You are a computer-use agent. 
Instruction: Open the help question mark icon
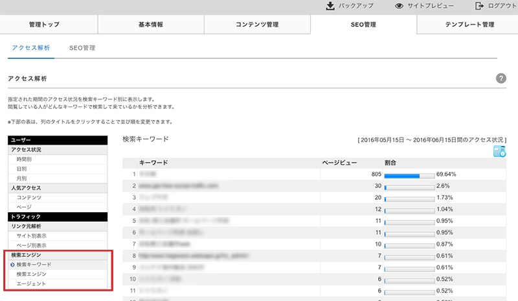click(x=501, y=78)
